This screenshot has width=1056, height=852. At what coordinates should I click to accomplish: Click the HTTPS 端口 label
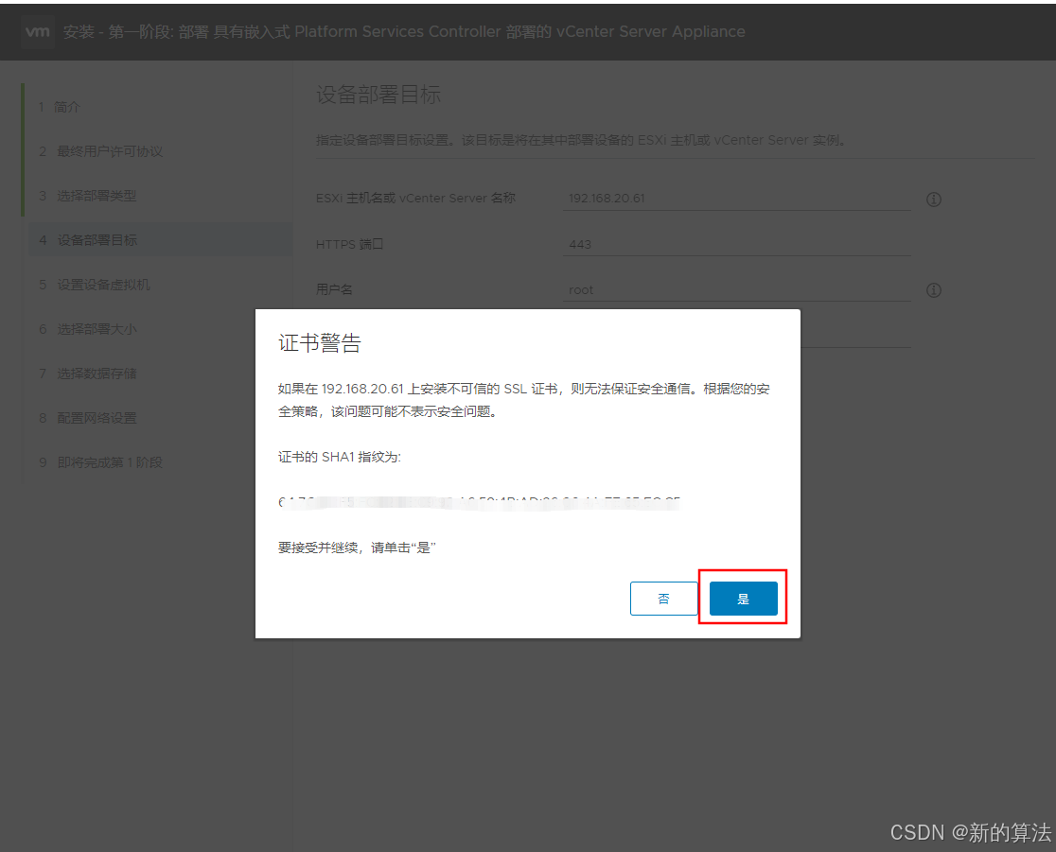349,244
